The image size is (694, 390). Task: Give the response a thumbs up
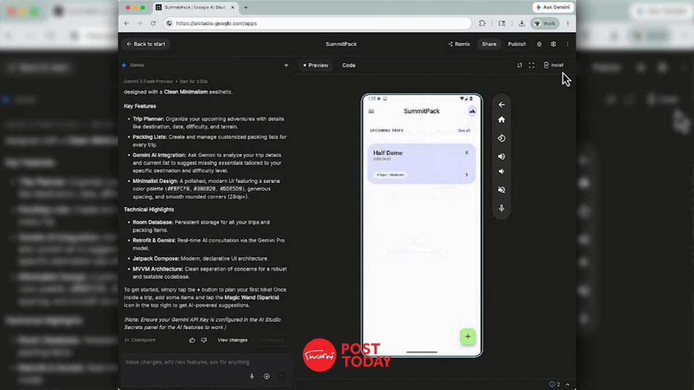click(192, 340)
